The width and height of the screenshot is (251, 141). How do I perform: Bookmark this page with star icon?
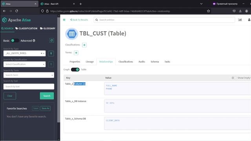coord(208,11)
